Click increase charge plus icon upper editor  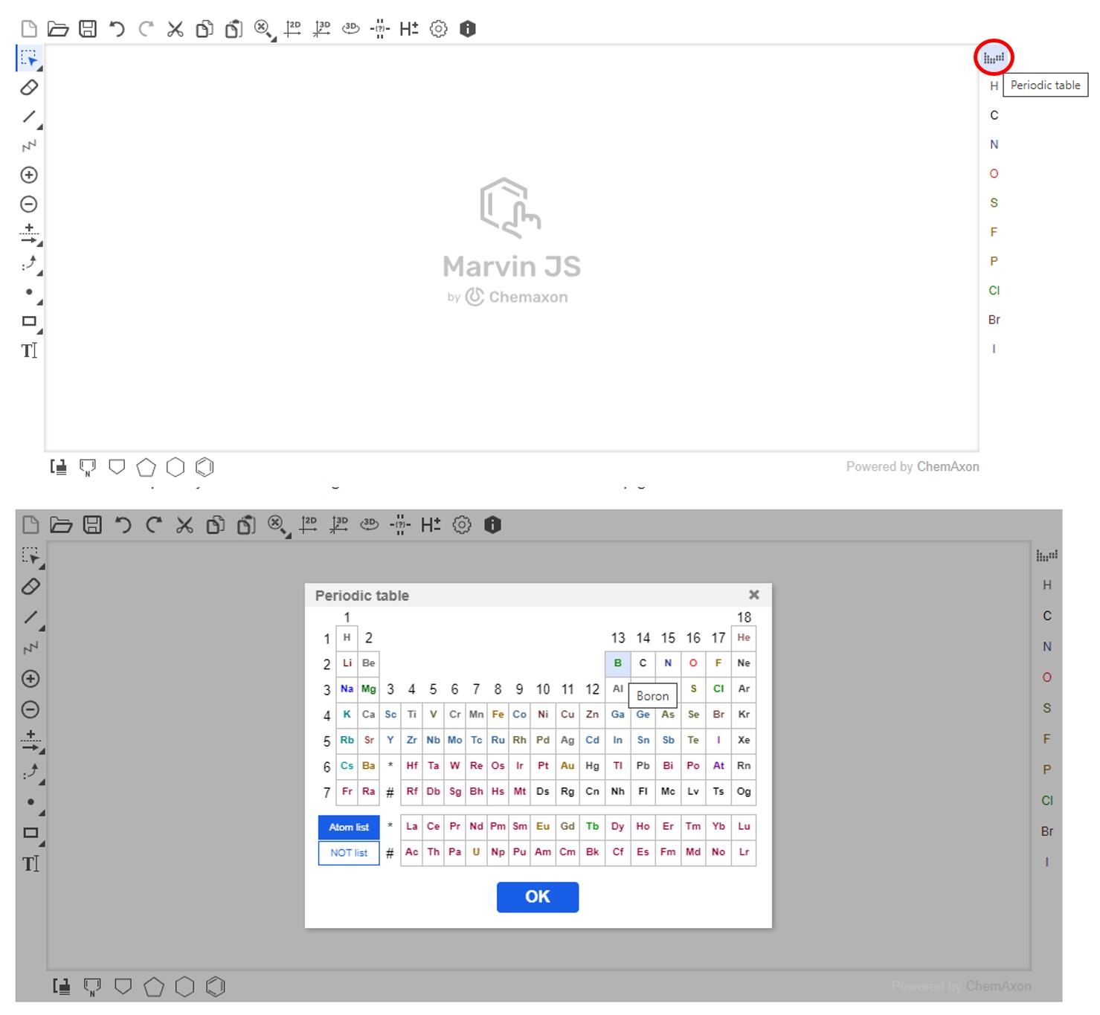[29, 175]
